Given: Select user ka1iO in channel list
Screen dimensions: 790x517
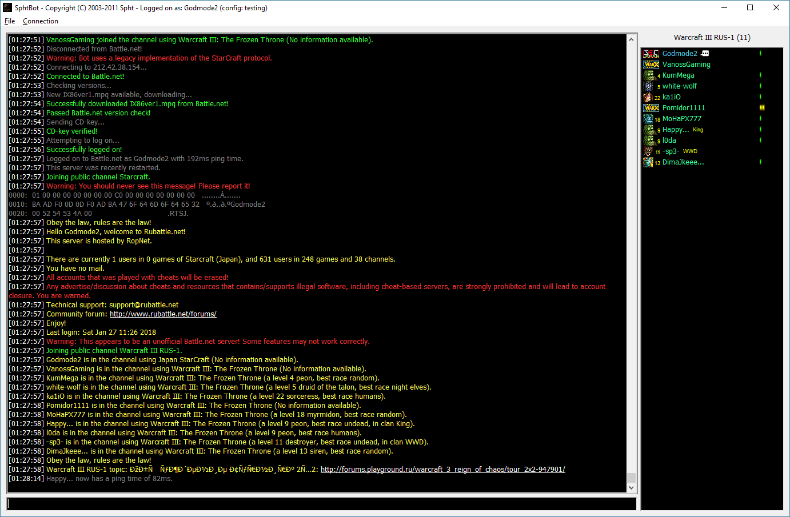Looking at the screenshot, I should point(672,97).
